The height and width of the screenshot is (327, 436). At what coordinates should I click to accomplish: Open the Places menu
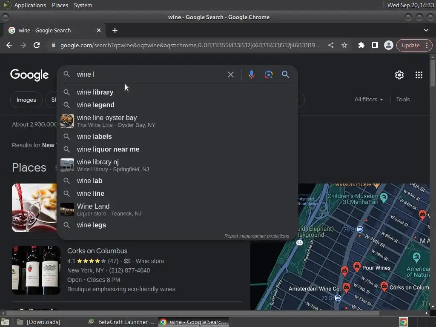click(60, 5)
